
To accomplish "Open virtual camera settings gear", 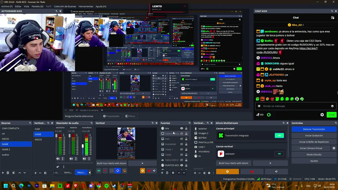I will click(x=334, y=148).
